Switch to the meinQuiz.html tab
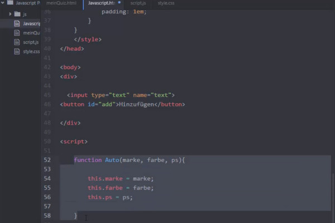335x223 pixels. 61,3
